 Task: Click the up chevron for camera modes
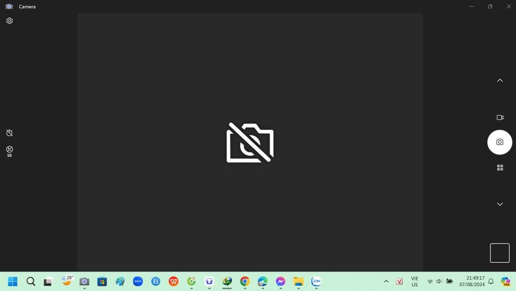(500, 80)
